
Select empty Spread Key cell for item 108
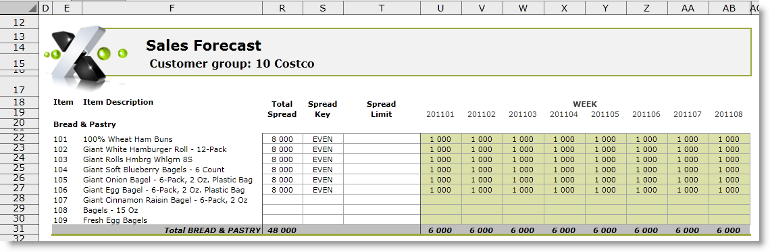pos(323,209)
